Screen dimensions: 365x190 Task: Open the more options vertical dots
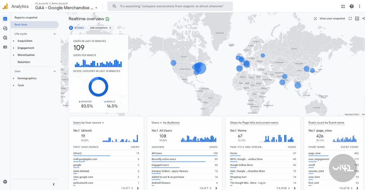coord(359,6)
